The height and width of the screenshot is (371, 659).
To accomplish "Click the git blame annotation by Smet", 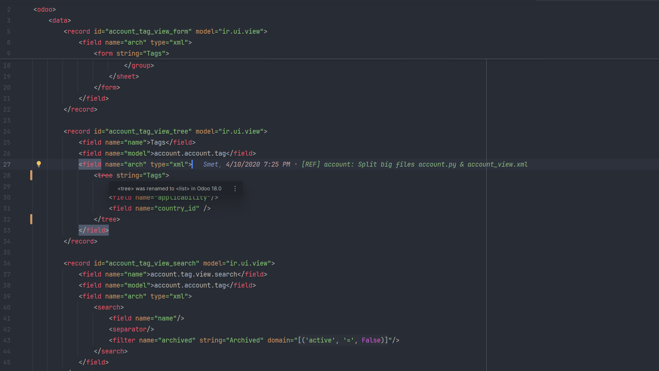I will coord(365,165).
